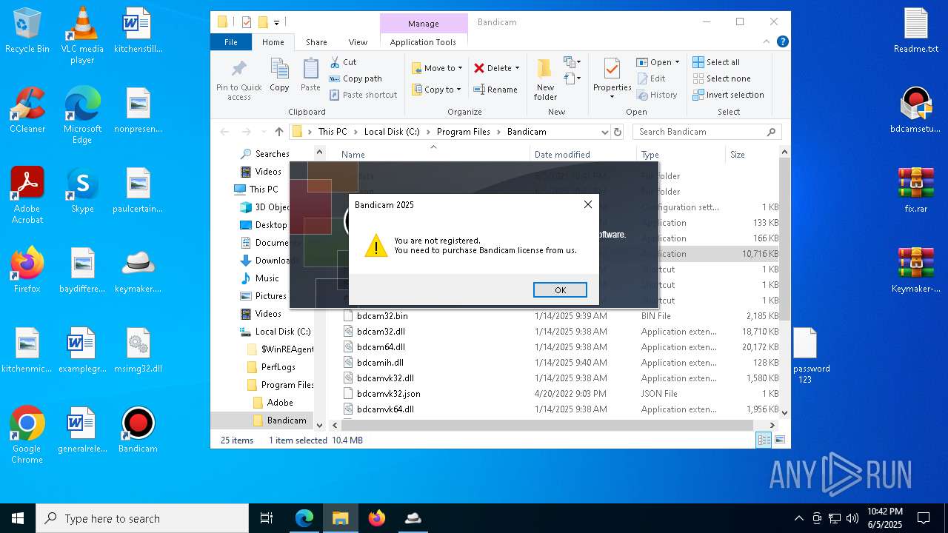
Task: Click Select all in ribbon
Action: point(716,62)
